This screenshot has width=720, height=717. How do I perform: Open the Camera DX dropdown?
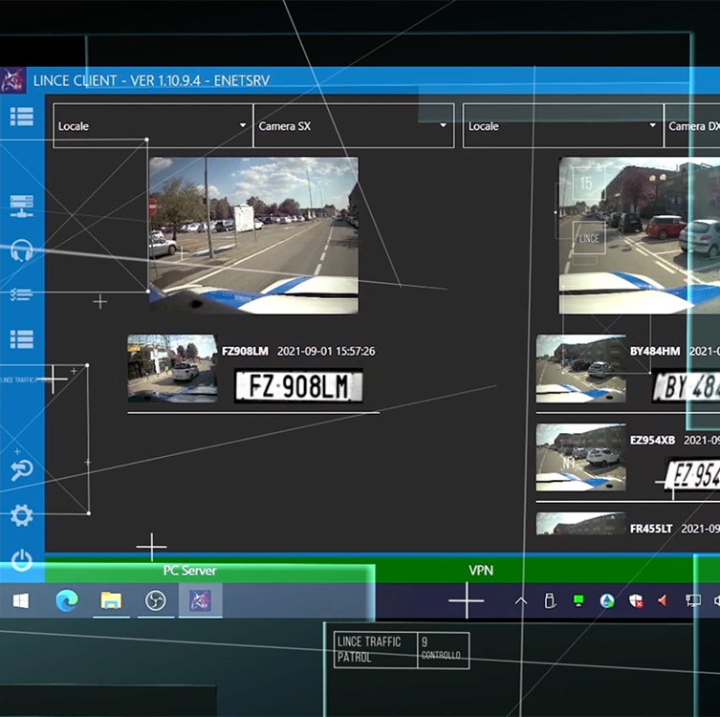[x=692, y=126]
